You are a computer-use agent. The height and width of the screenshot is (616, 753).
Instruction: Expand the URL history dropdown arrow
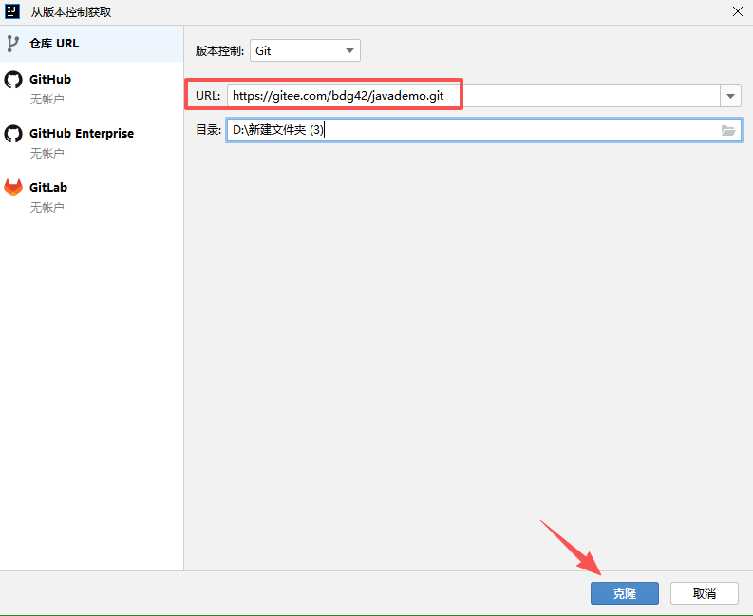(x=730, y=96)
